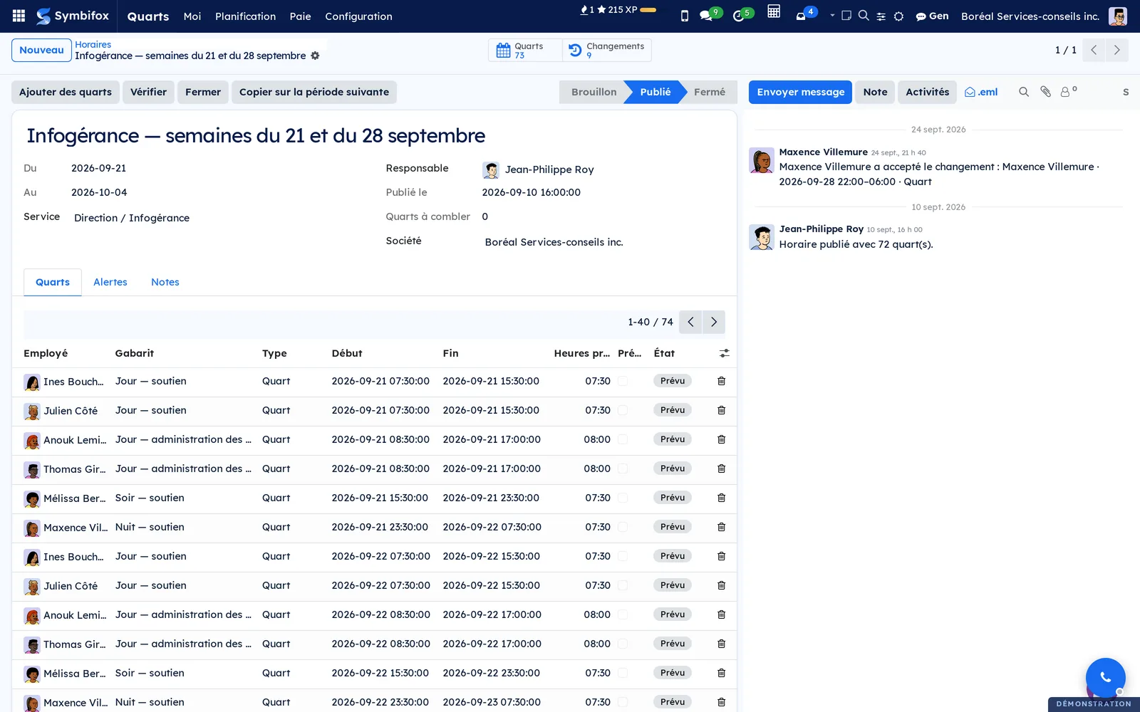Click Copier sur la période suivante

point(314,92)
